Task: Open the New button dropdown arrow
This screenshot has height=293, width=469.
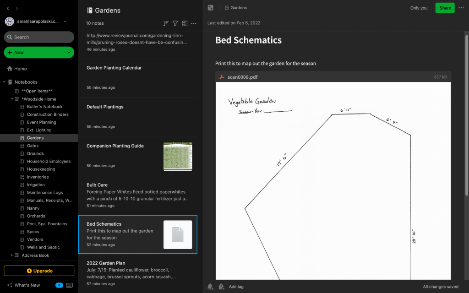Action: [69, 53]
